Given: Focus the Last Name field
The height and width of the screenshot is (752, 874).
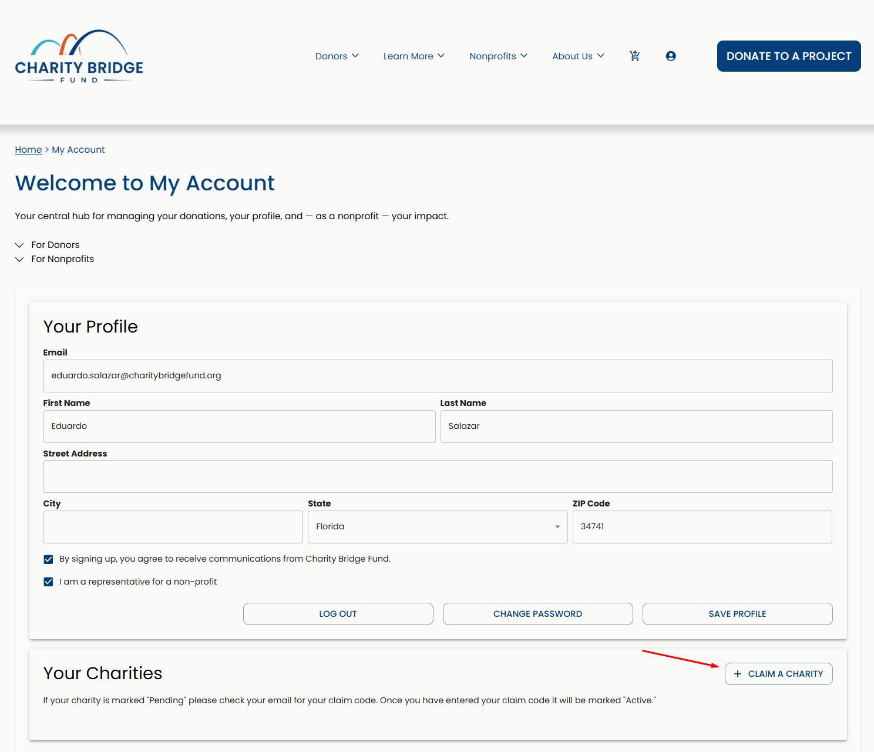Looking at the screenshot, I should [637, 427].
